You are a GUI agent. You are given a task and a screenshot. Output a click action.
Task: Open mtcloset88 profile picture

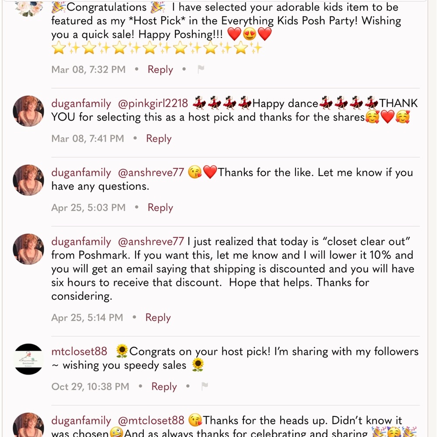click(x=28, y=359)
